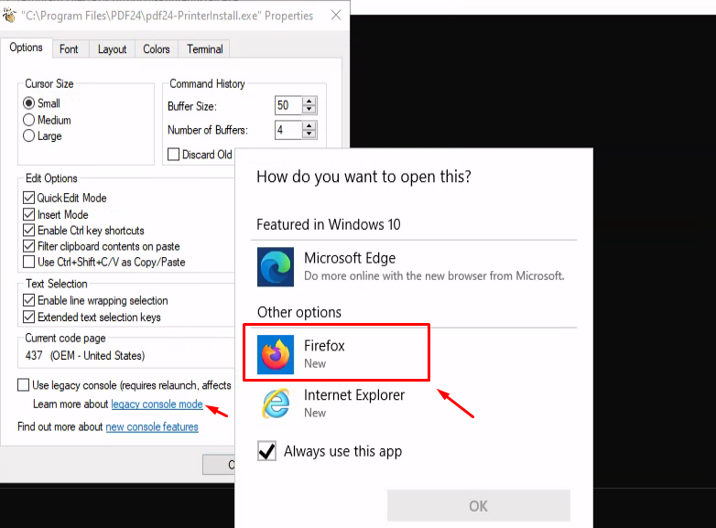Decrease Number of Buffers value

(309, 134)
